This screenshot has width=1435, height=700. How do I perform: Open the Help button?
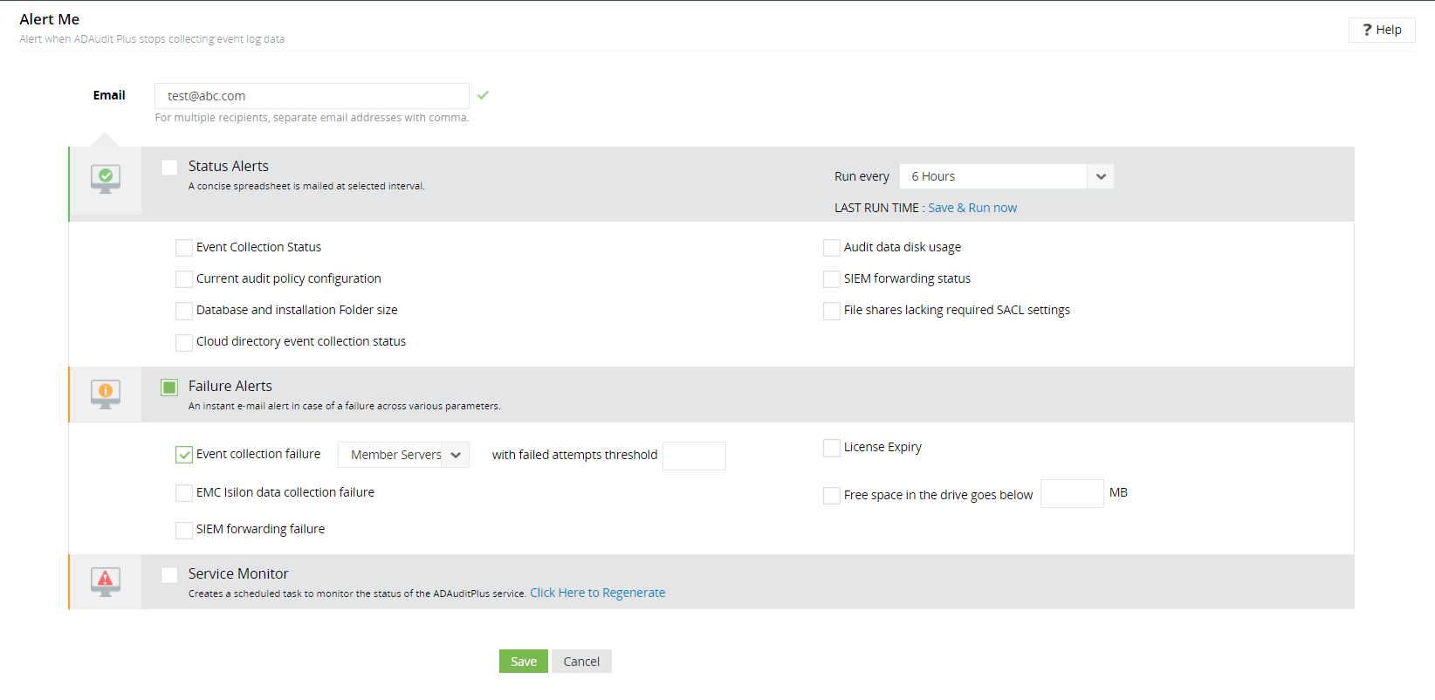click(x=1382, y=30)
